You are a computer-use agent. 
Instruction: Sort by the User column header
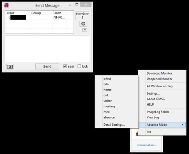(18, 13)
